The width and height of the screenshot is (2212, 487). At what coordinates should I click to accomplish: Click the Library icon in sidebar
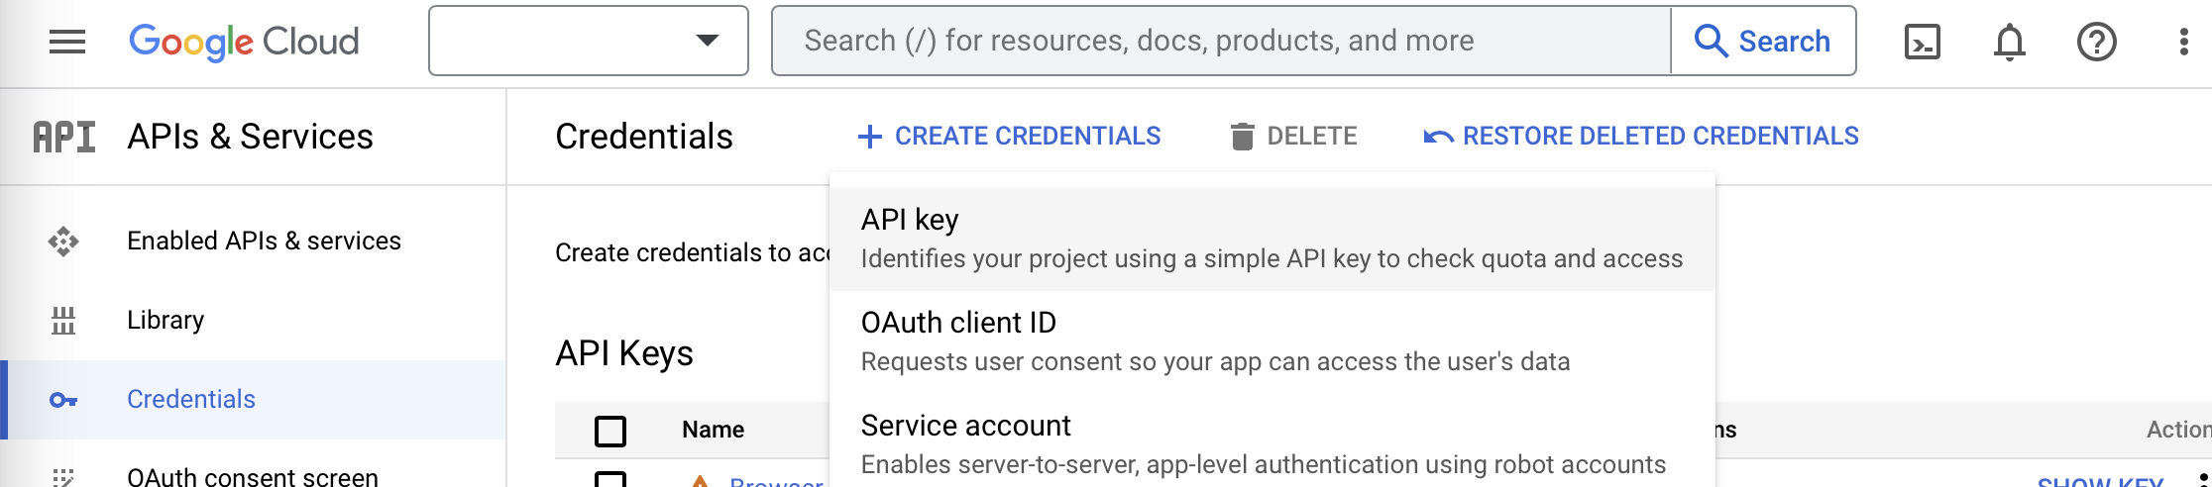[x=63, y=320]
